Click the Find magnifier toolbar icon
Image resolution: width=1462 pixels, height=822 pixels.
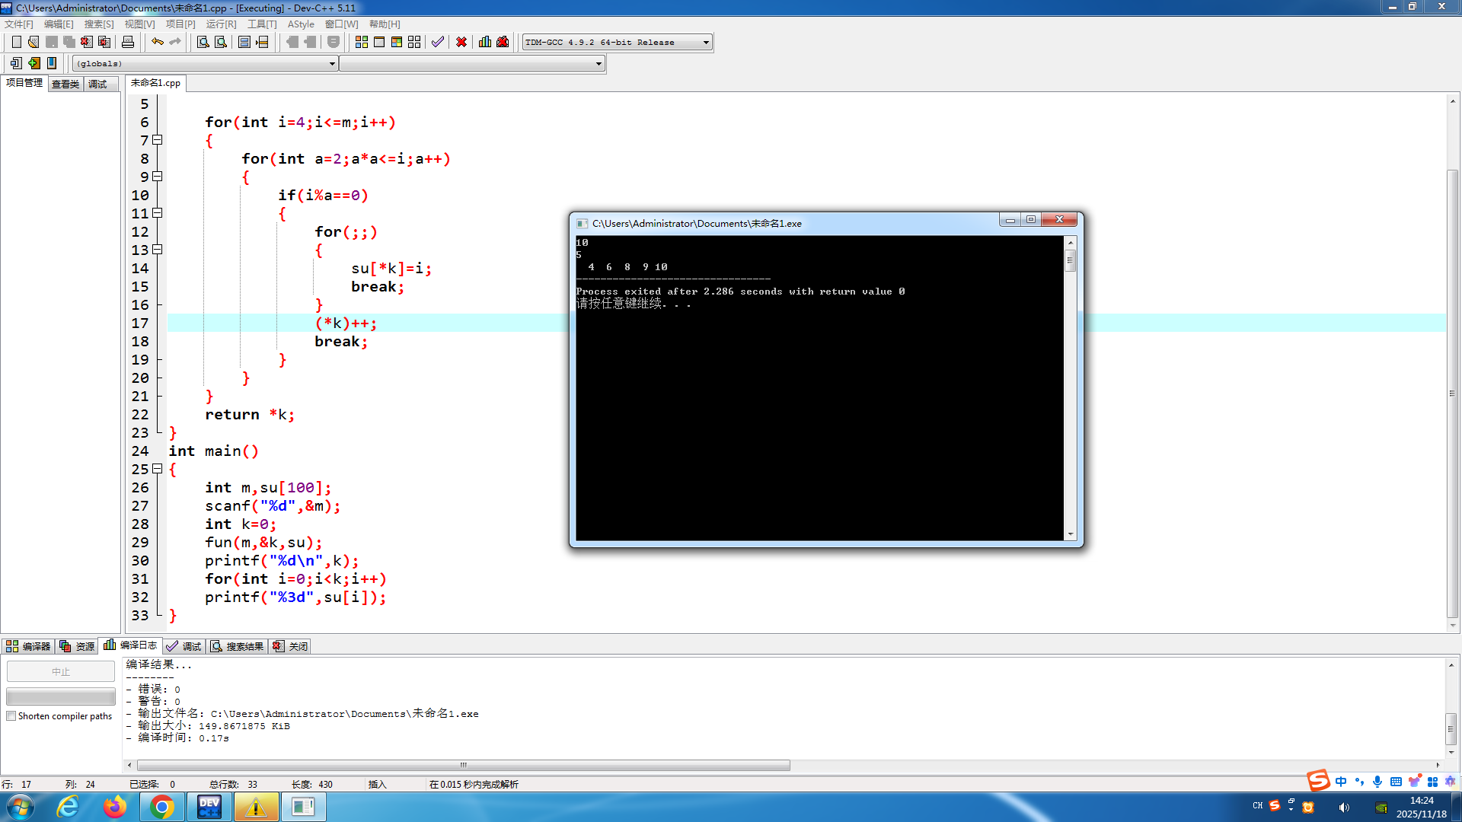pyautogui.click(x=203, y=42)
